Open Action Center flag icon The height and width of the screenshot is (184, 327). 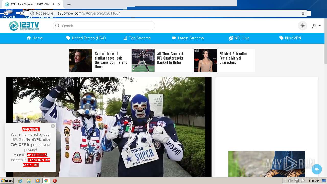(303, 181)
